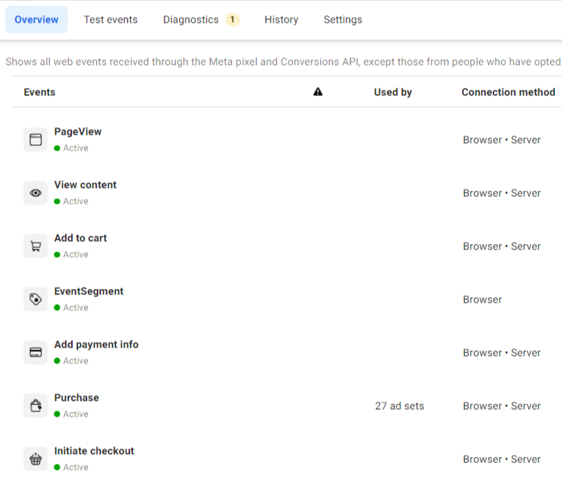Open the Settings tab
This screenshot has height=488, width=562.
pos(343,19)
